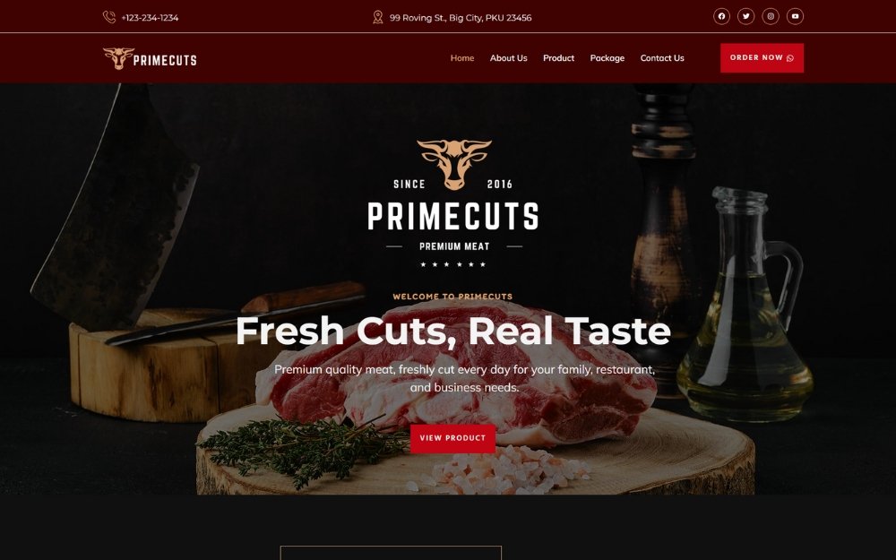The image size is (896, 560).
Task: Click the phone icon in top bar
Action: [x=109, y=17]
